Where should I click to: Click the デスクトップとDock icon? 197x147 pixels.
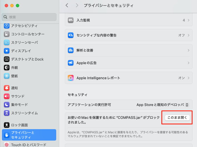coord(7,59)
